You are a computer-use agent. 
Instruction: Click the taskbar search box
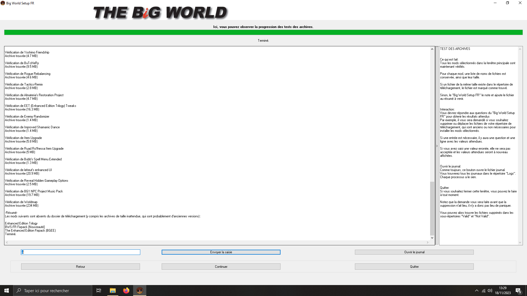(53, 291)
